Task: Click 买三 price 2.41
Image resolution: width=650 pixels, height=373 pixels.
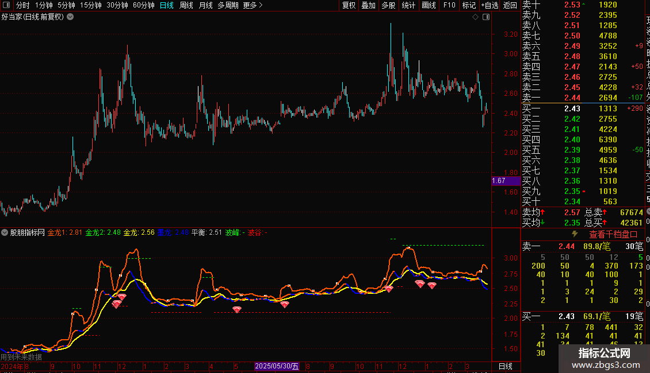Action: pyautogui.click(x=572, y=129)
